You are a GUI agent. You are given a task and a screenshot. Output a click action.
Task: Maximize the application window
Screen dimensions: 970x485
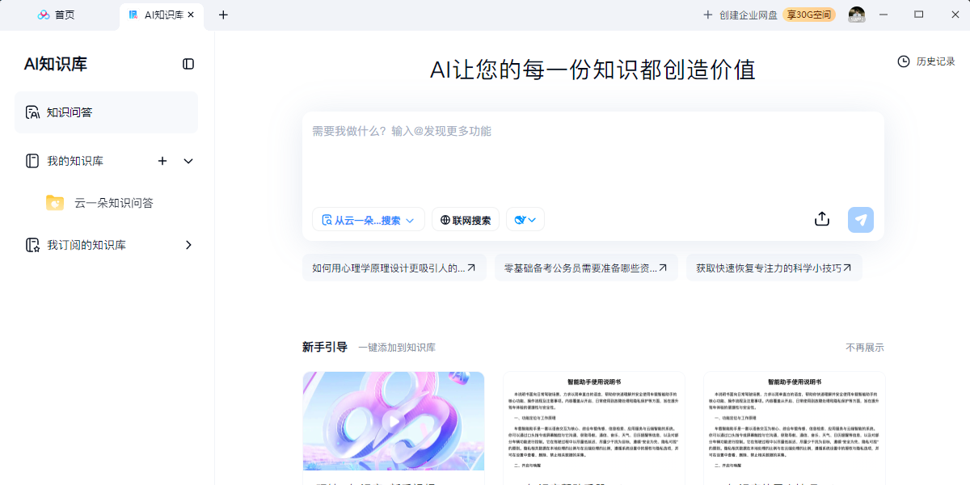[918, 15]
